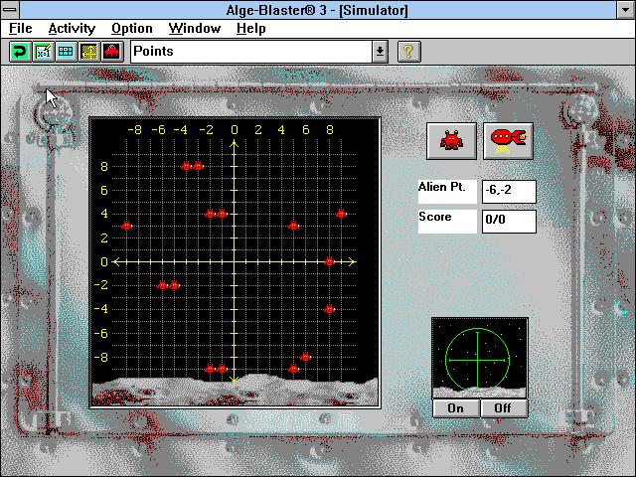This screenshot has height=477, width=636.
Task: Click the alien at point (-1,4)
Action: pos(222,214)
